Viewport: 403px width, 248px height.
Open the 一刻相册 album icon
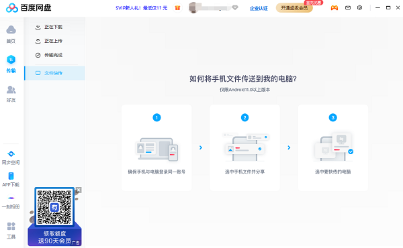click(x=11, y=198)
